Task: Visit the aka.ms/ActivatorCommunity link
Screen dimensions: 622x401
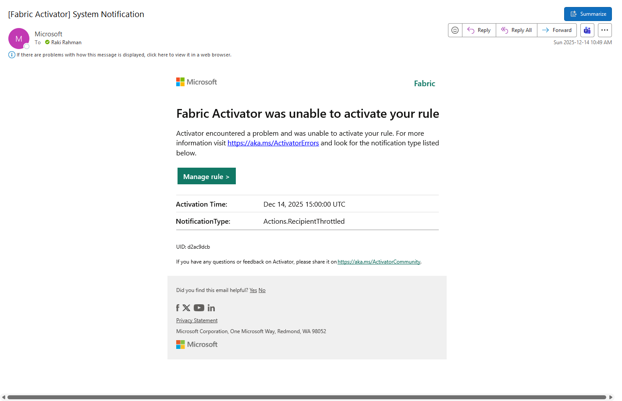Action: click(x=379, y=262)
